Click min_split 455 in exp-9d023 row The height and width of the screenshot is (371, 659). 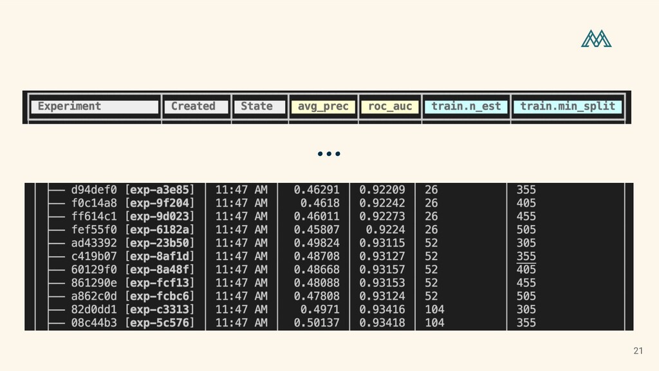pyautogui.click(x=526, y=216)
